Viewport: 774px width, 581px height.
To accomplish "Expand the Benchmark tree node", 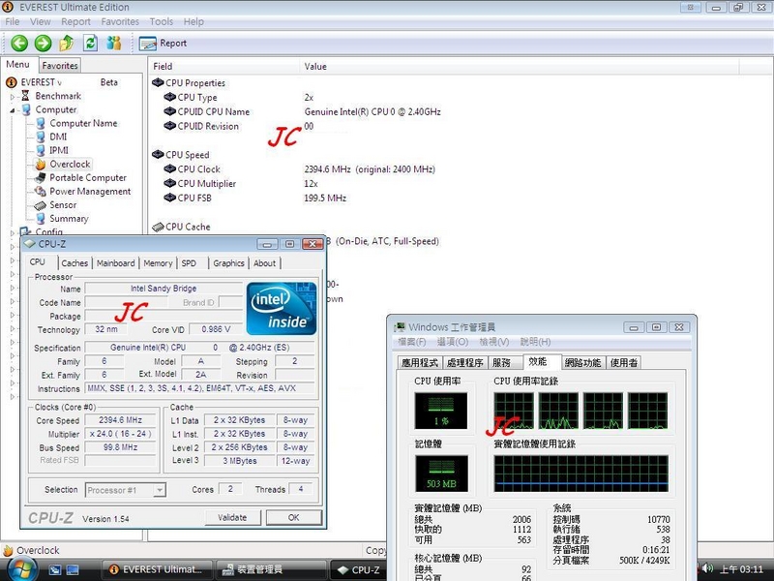I will (x=13, y=97).
